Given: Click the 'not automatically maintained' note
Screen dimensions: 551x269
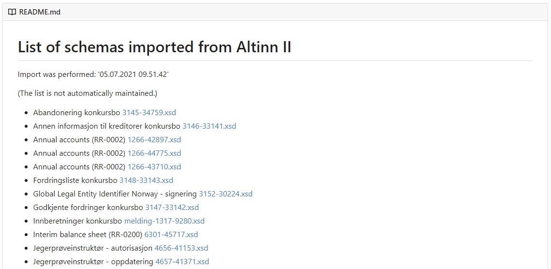Looking at the screenshot, I should [88, 93].
